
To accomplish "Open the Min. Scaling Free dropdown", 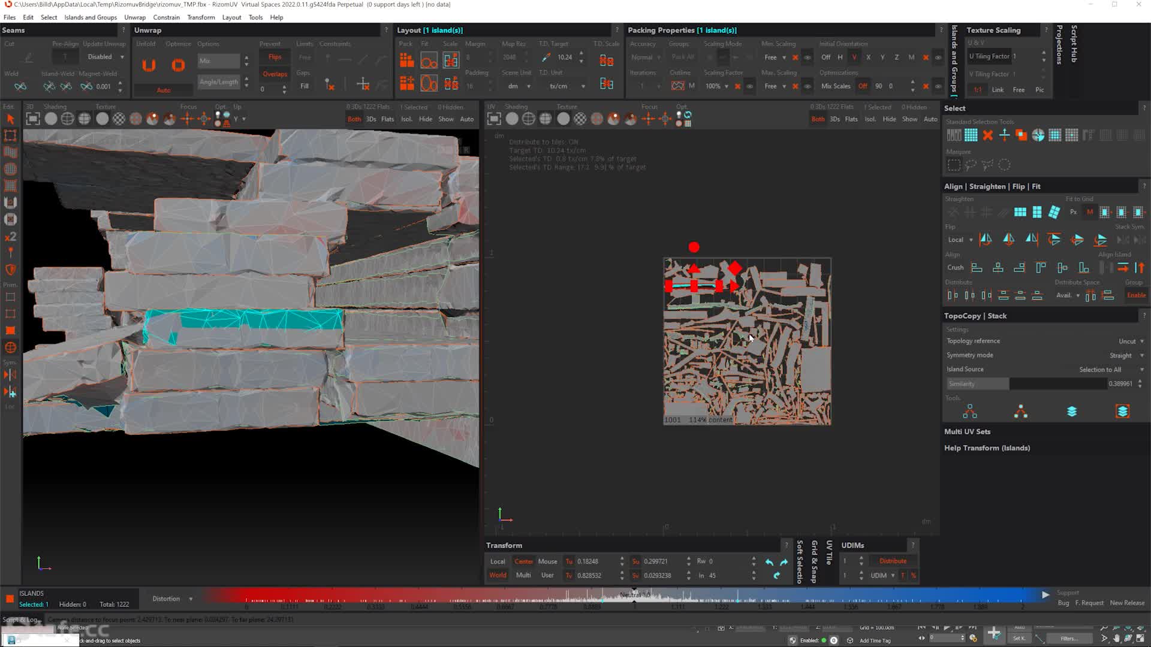I will pyautogui.click(x=775, y=58).
